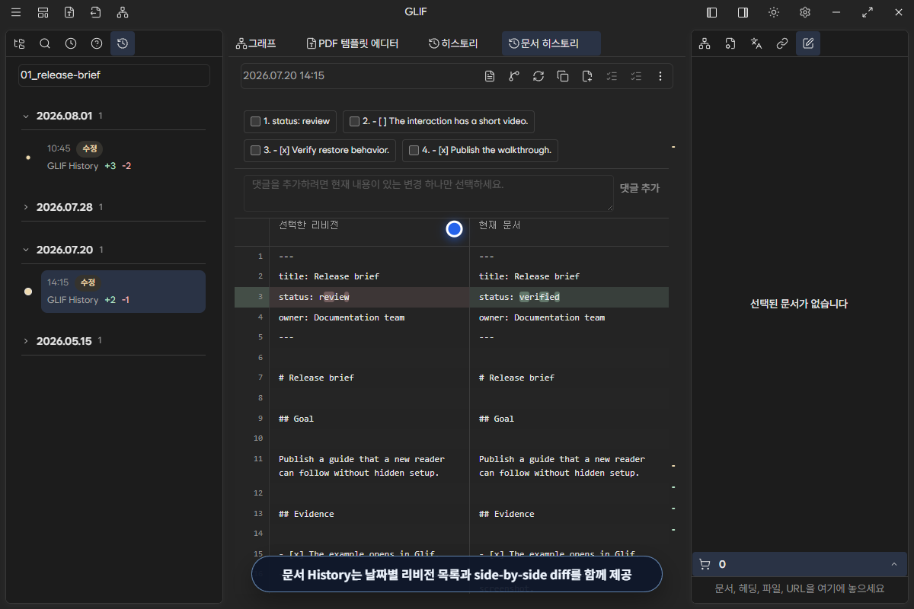Open settings with the gear icon

coord(805,12)
